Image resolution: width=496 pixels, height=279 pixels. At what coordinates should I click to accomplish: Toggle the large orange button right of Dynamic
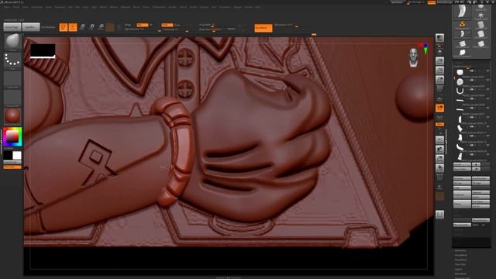point(263,28)
